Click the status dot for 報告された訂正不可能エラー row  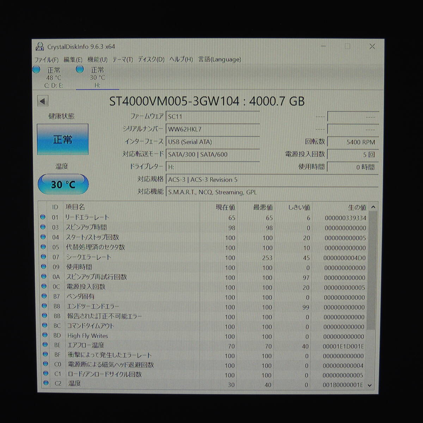click(x=45, y=315)
